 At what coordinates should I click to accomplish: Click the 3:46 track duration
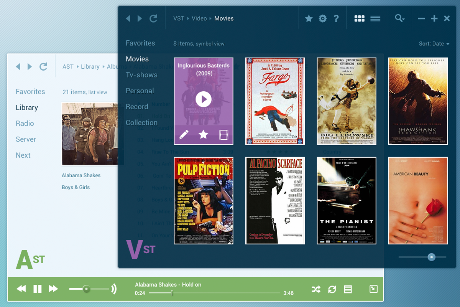tap(289, 293)
